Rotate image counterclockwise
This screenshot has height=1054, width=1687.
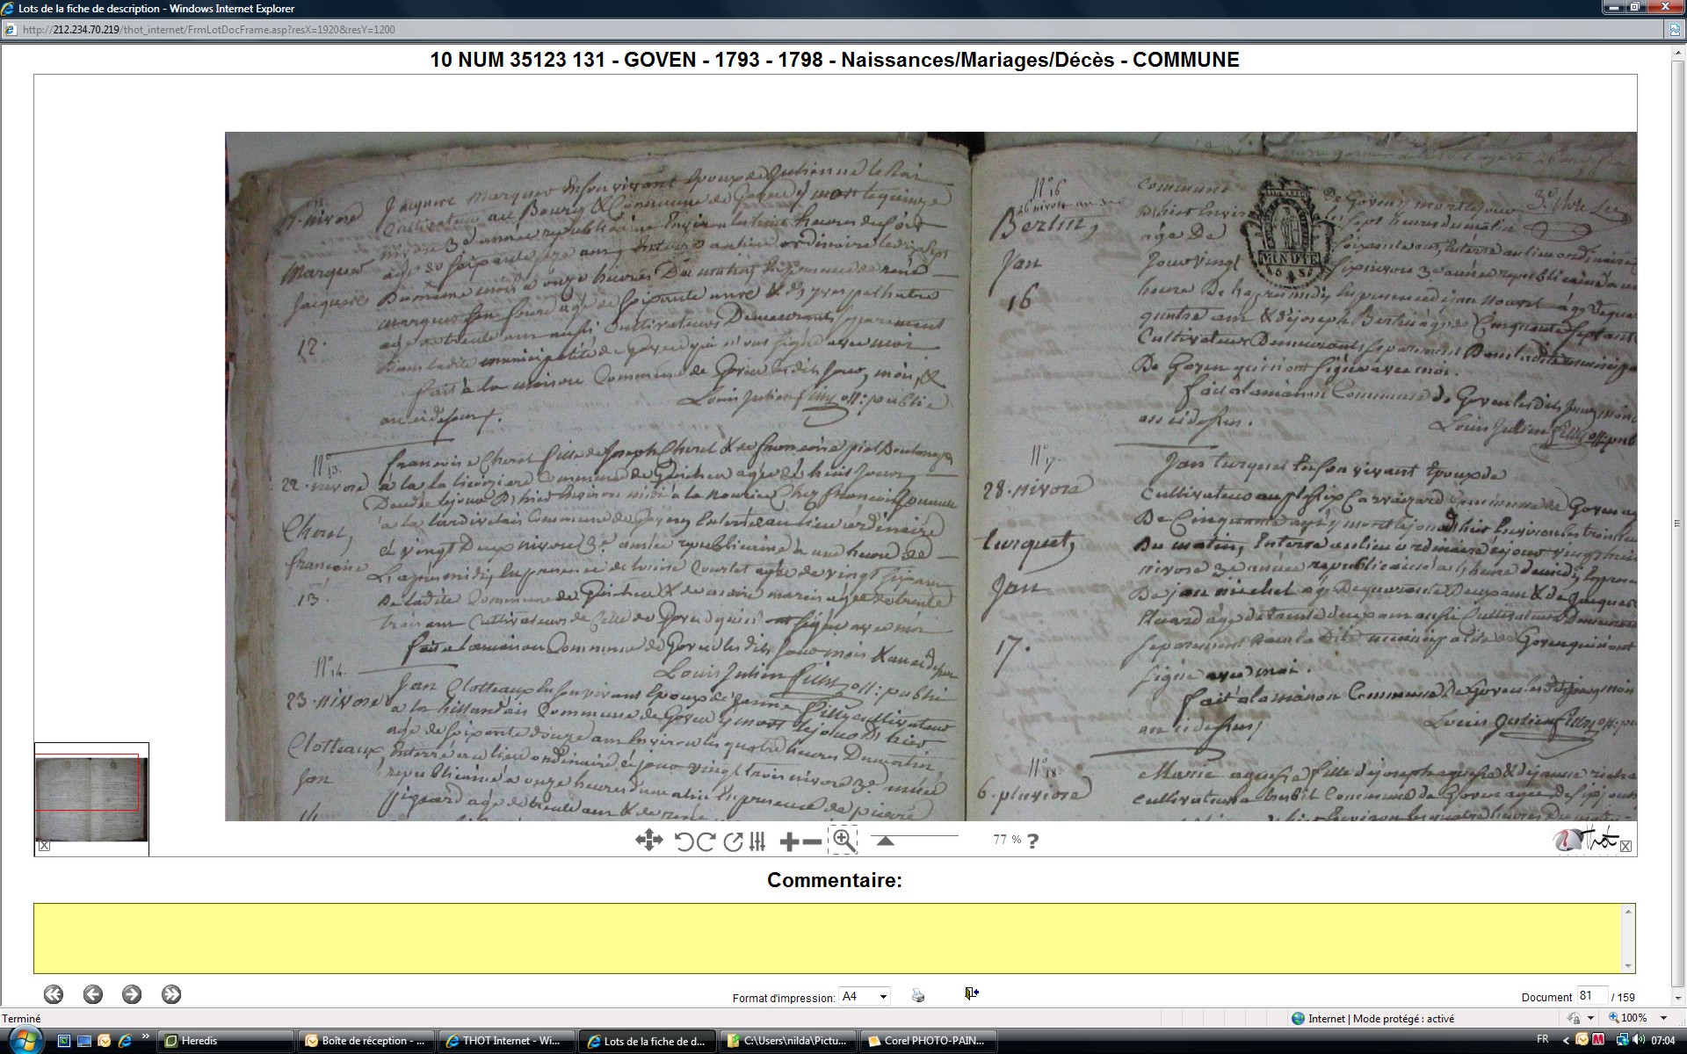[x=684, y=841]
